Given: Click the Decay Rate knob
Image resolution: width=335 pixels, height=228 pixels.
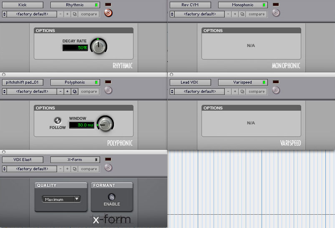Looking at the screenshot, I should pos(98,47).
